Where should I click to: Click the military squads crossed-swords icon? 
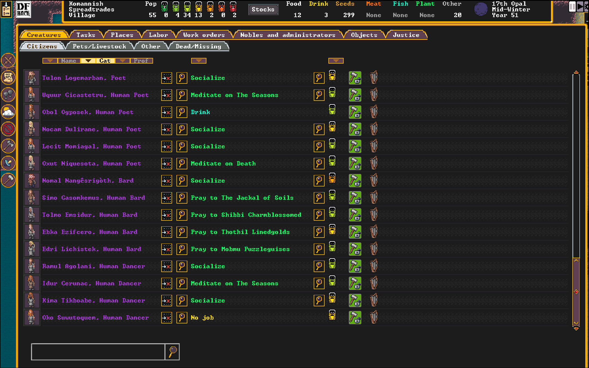[x=8, y=60]
